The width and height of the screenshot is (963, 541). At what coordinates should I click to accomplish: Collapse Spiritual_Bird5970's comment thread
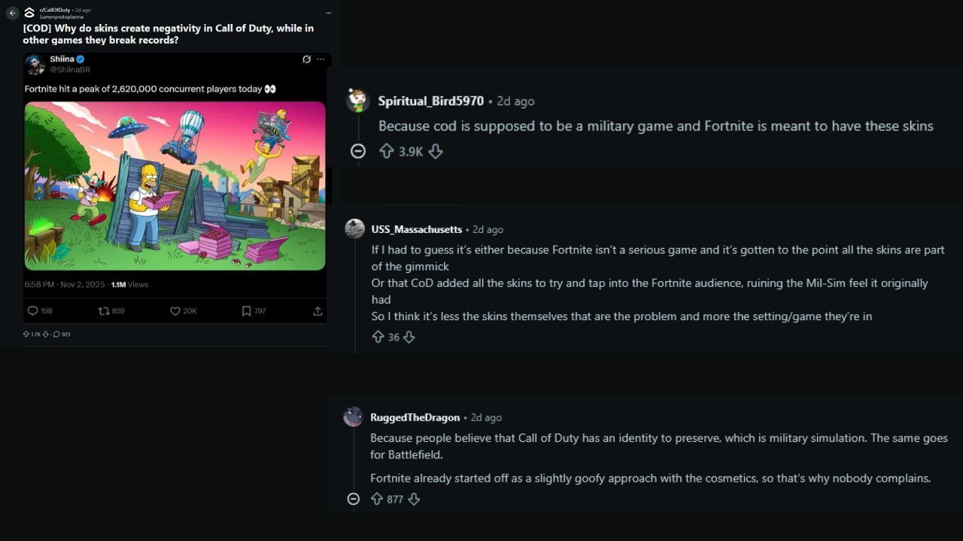click(x=358, y=151)
